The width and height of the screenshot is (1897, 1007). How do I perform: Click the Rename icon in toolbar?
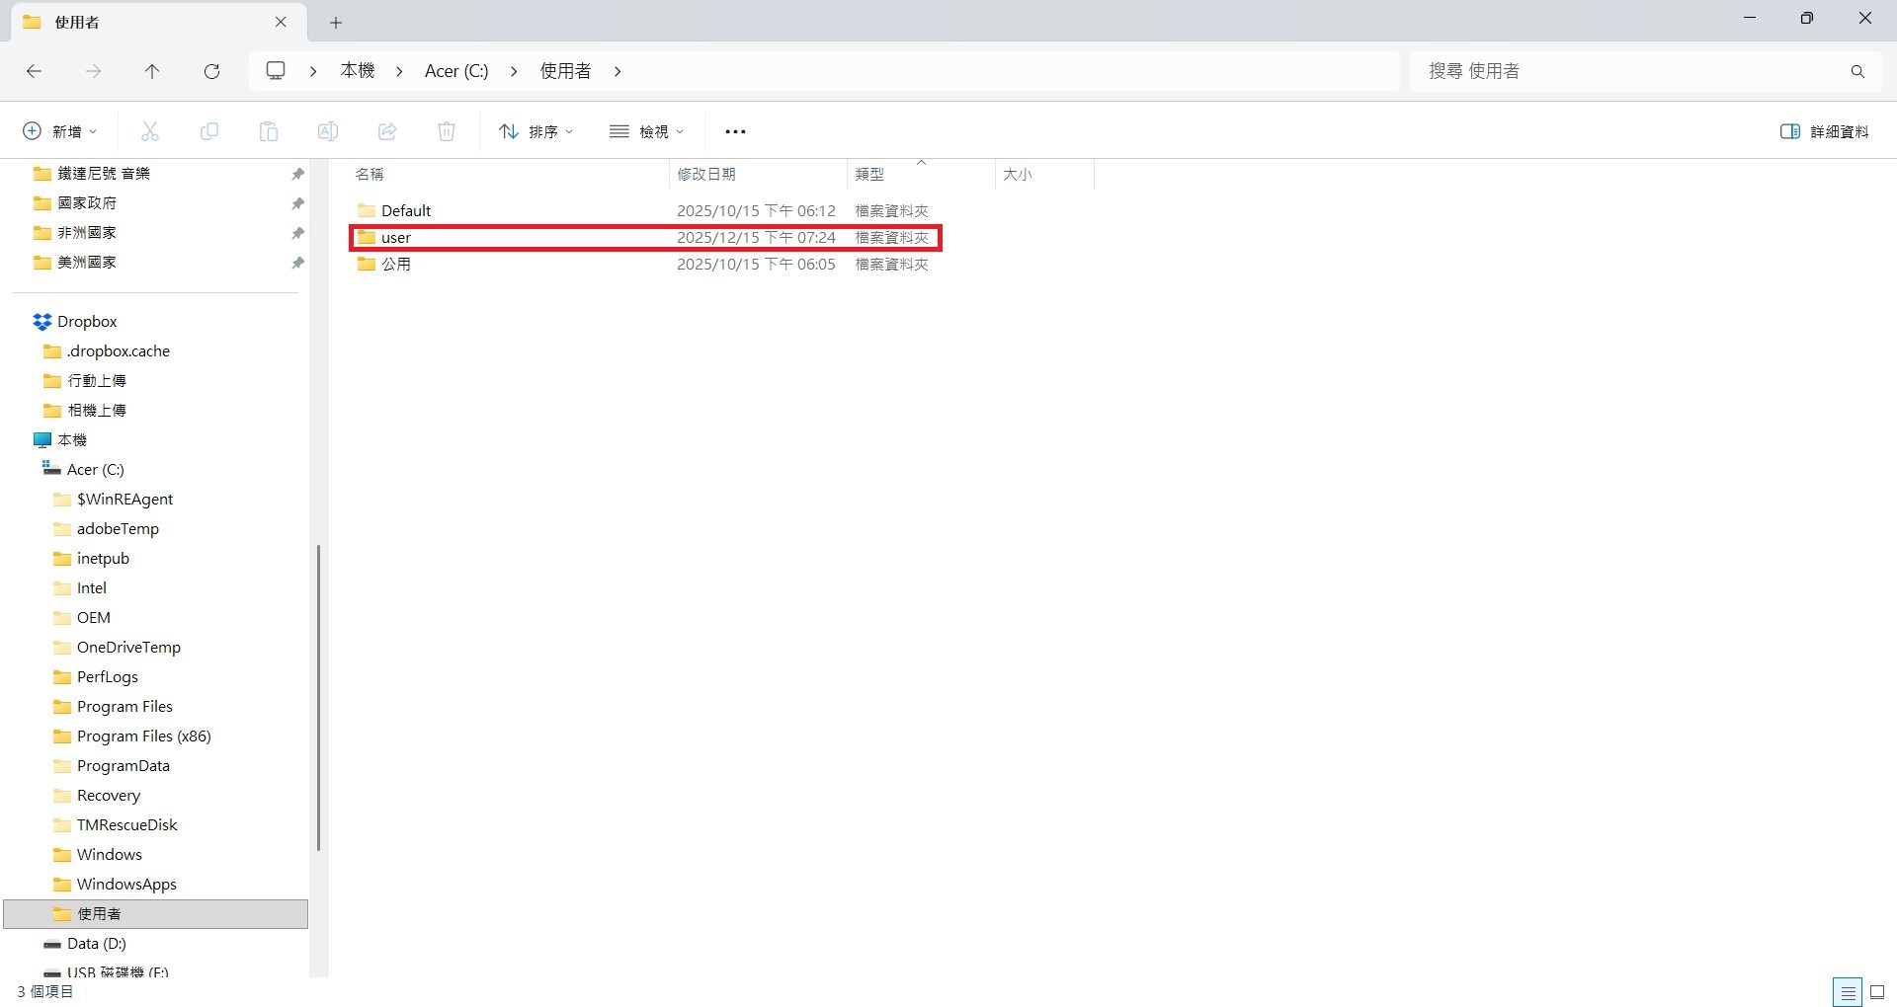(328, 131)
